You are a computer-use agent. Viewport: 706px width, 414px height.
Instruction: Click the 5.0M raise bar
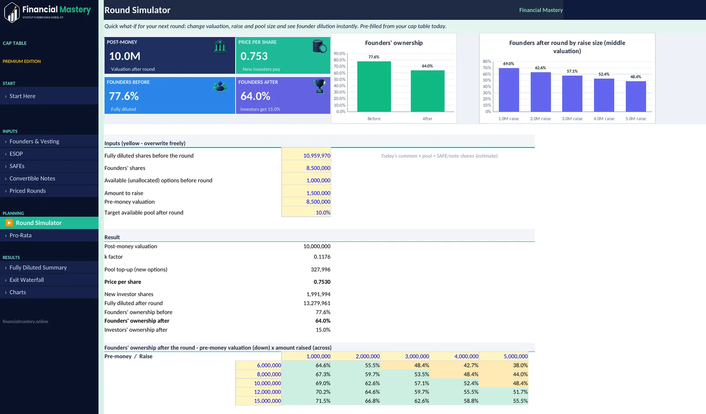tap(636, 96)
